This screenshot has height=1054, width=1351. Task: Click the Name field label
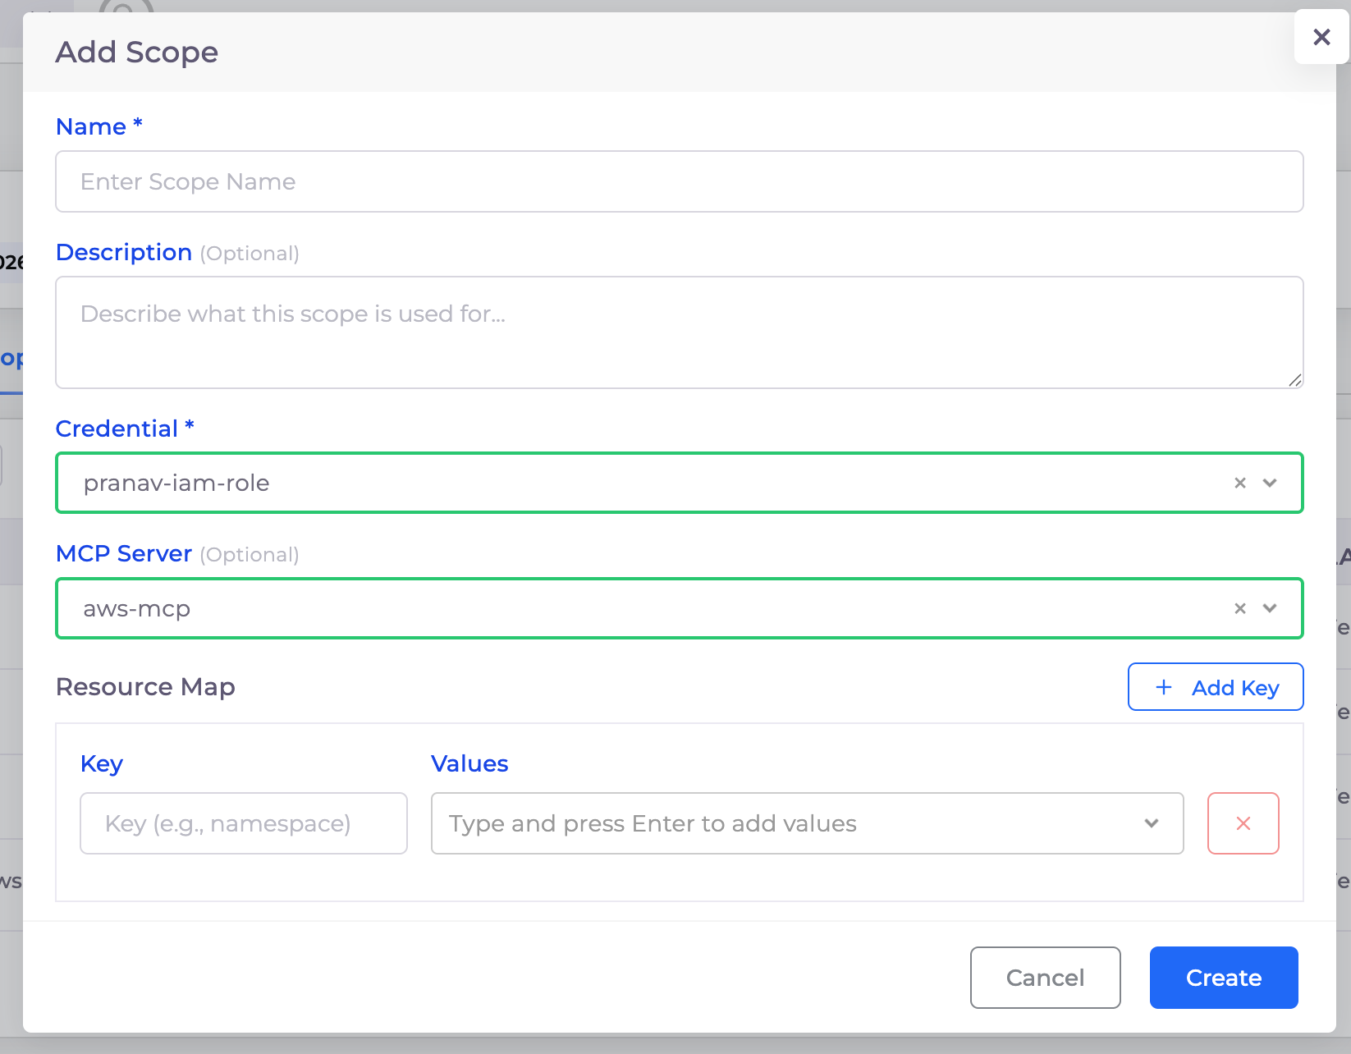click(91, 127)
